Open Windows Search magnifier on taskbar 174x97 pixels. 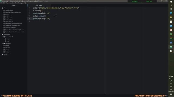tap(171, 5)
